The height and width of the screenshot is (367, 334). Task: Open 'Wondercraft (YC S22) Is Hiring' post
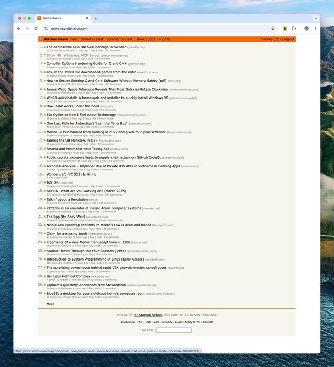[x=71, y=174]
